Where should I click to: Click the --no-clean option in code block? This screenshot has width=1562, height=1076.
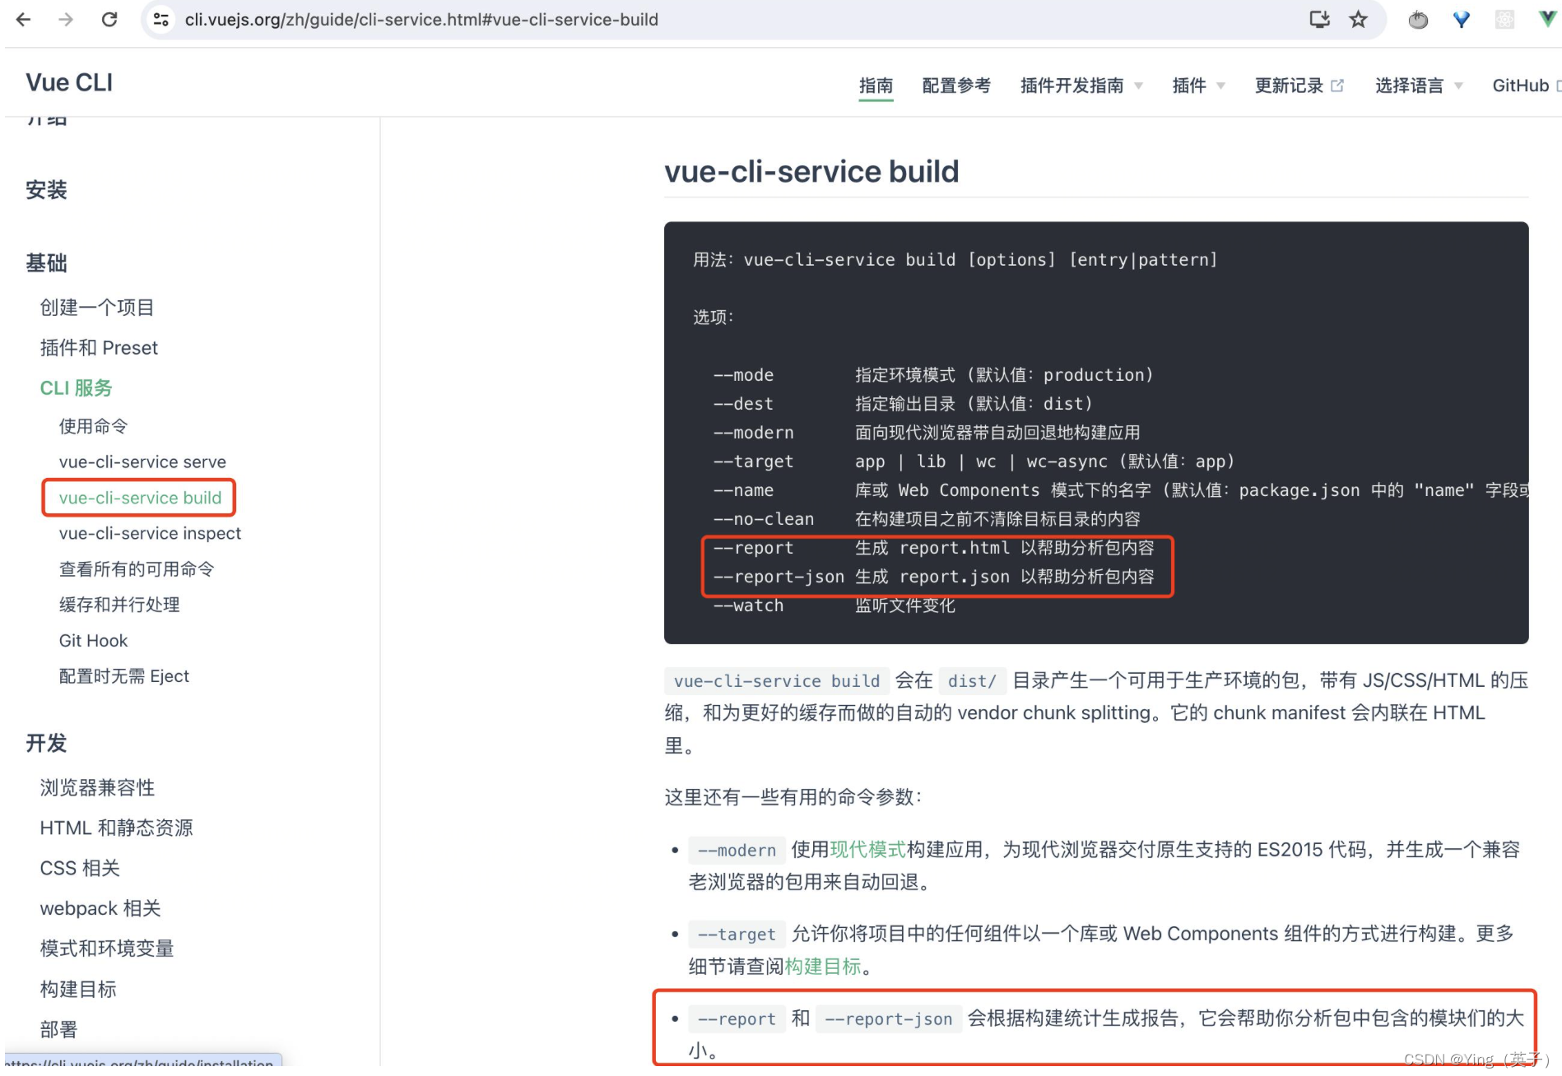pos(764,519)
